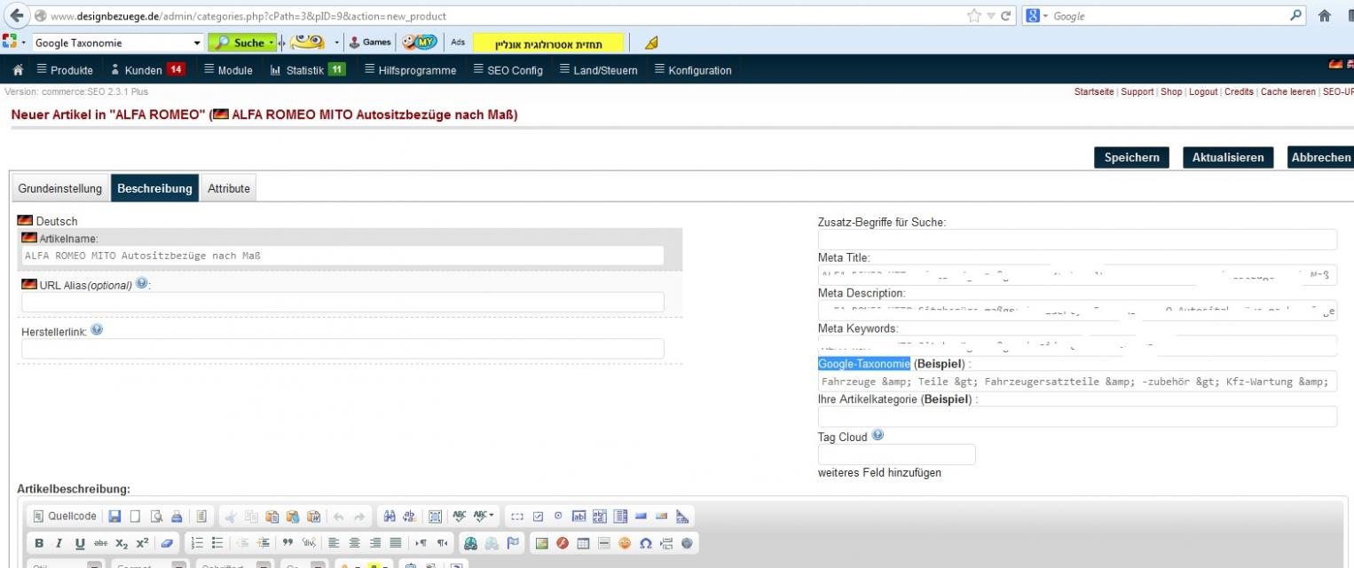Click the print icon in editor toolbar
The width and height of the screenshot is (1354, 568).
(177, 517)
